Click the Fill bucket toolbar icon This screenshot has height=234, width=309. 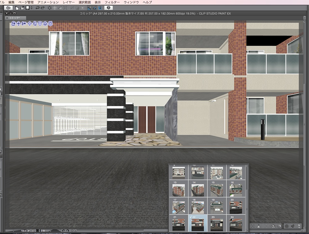(60, 8)
